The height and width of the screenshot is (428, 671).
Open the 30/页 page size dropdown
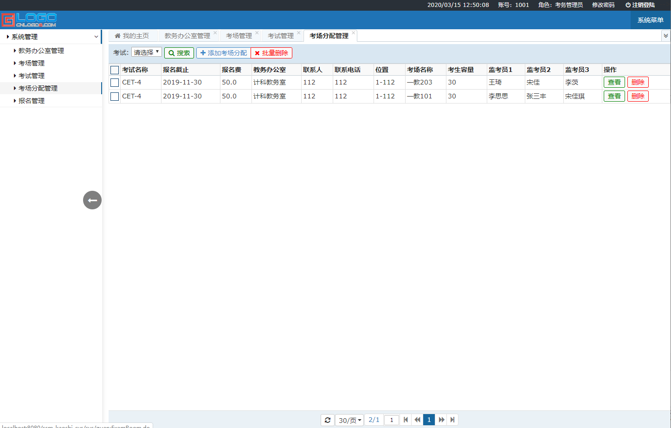tap(350, 420)
